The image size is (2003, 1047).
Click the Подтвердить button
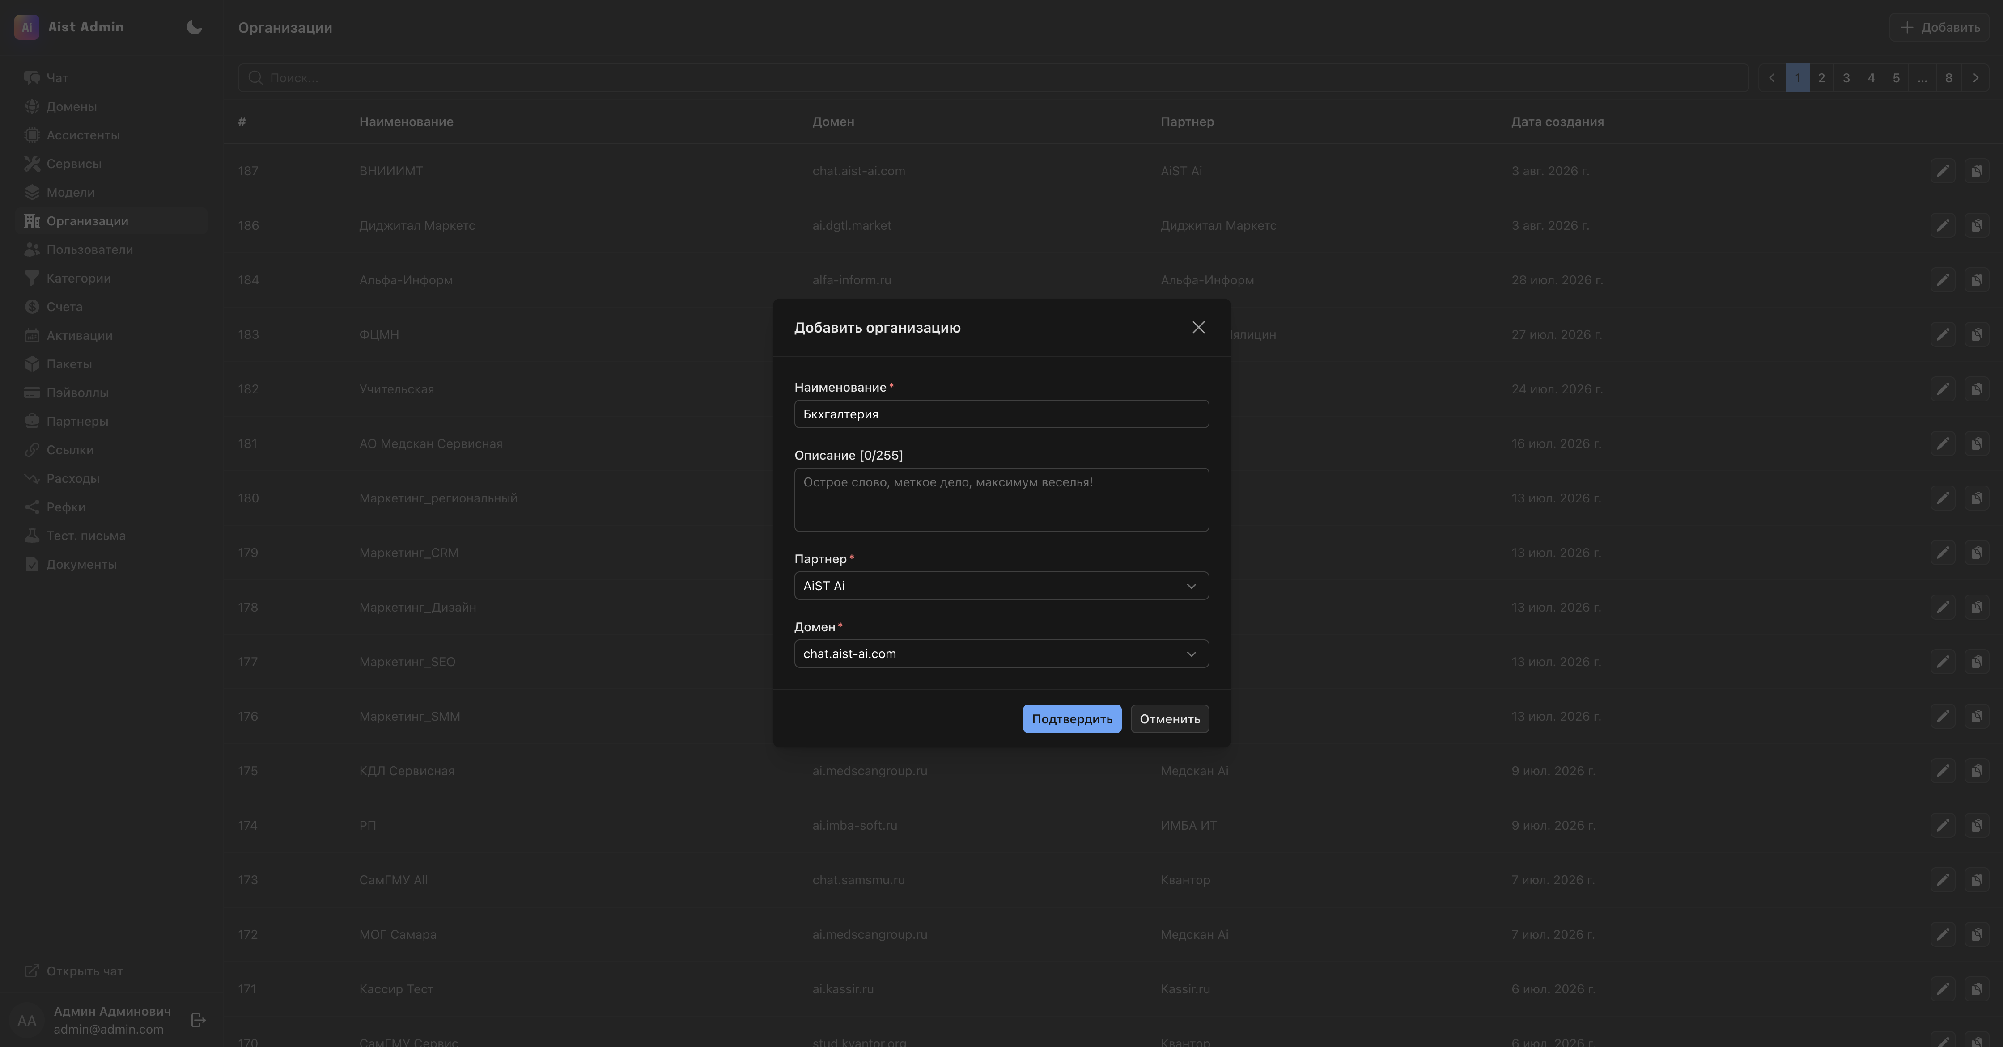coord(1072,719)
